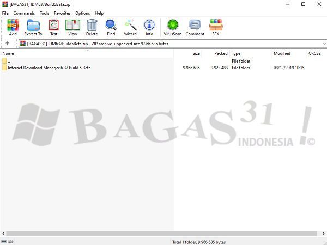This screenshot has width=327, height=245.
Task: Open the Options menu
Action: pyautogui.click(x=83, y=13)
